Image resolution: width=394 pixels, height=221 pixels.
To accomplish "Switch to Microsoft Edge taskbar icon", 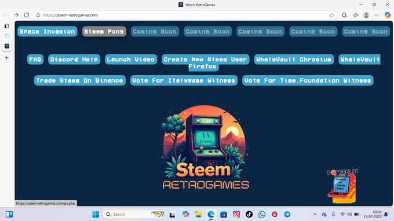I will tap(211, 215).
